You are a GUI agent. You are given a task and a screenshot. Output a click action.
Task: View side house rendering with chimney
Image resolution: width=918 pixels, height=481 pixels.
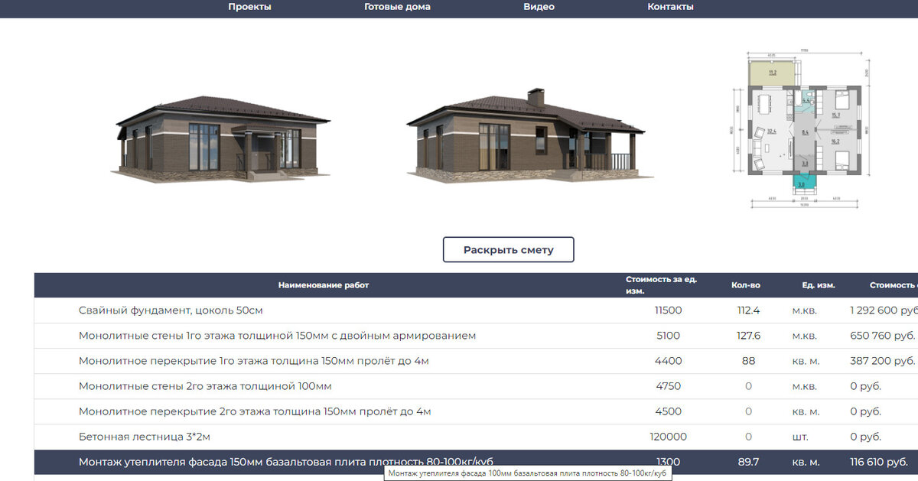point(529,135)
